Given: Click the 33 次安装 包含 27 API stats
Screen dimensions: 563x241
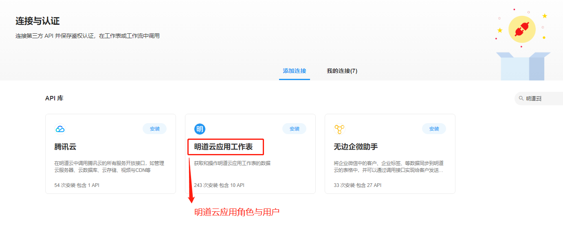Looking at the screenshot, I should [357, 185].
